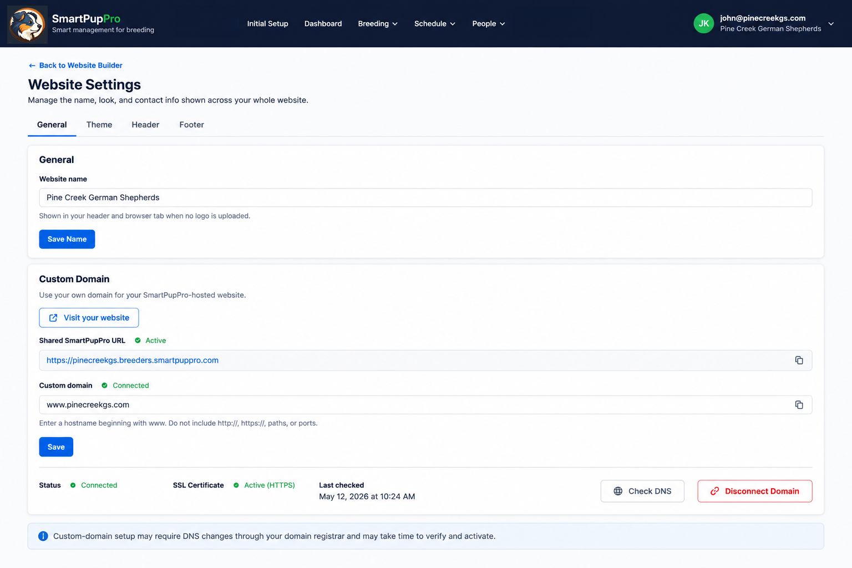
Task: Click the SSL Certificate green check icon
Action: point(236,485)
